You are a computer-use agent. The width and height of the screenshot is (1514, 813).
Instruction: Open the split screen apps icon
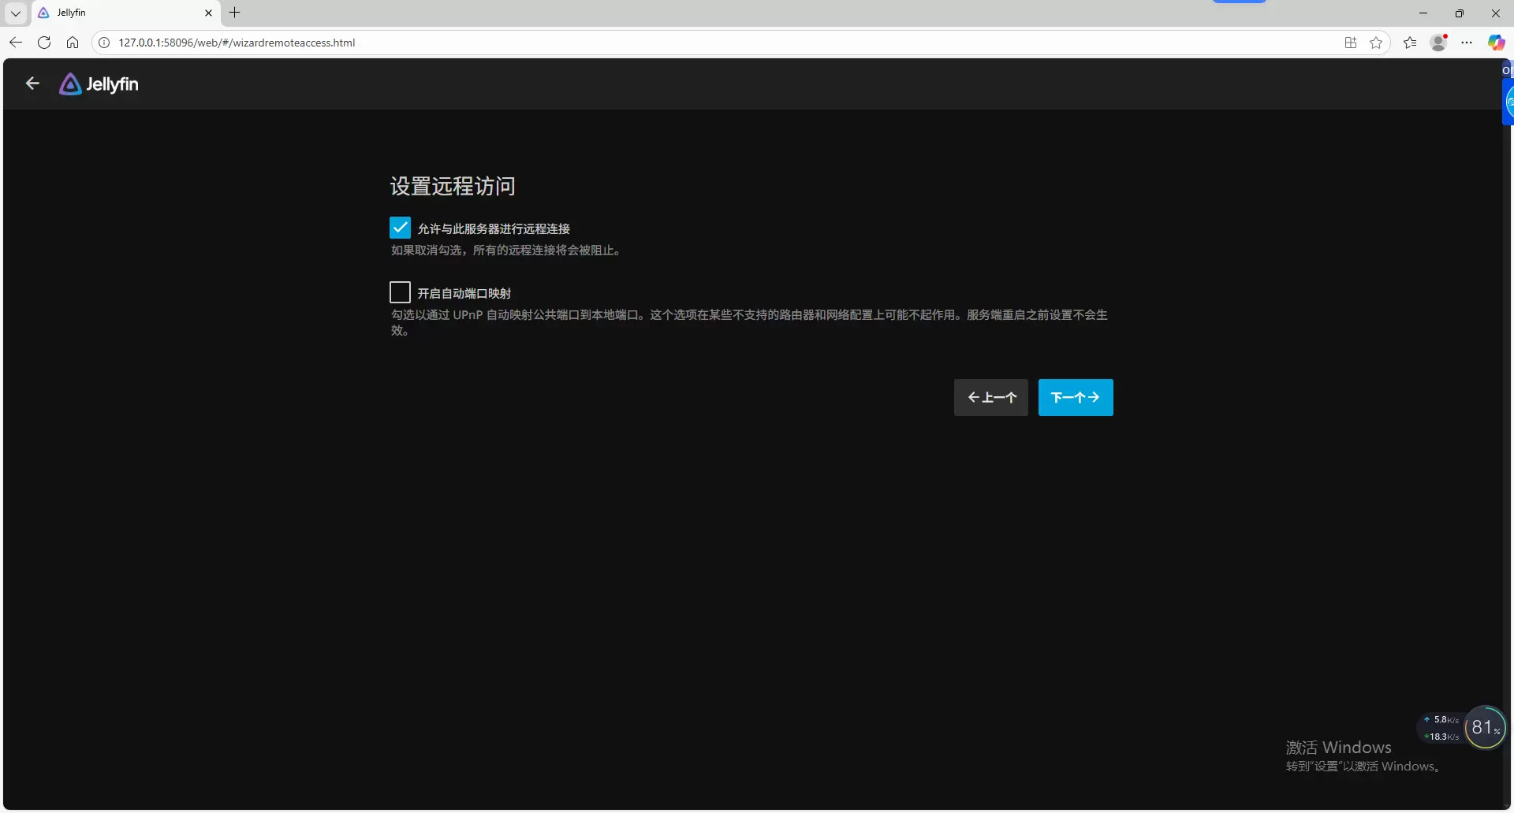point(1351,43)
